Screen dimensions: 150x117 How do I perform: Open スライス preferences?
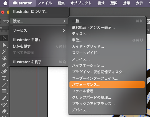tap(107, 59)
